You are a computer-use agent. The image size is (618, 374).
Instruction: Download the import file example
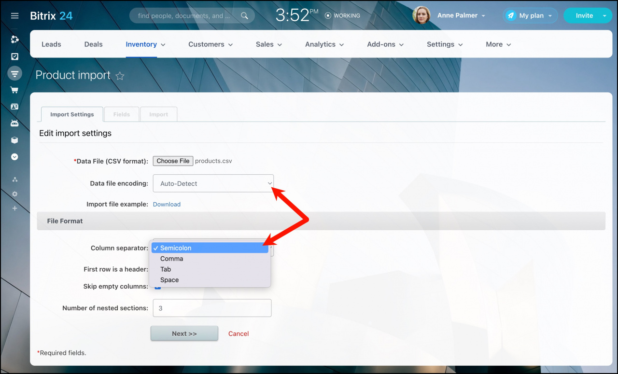coord(167,204)
